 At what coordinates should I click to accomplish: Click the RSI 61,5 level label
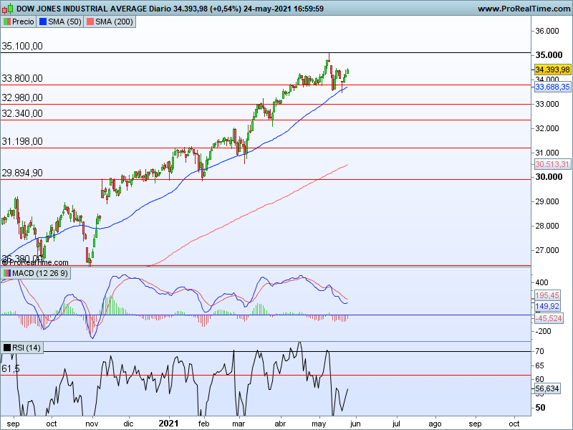[x=11, y=368]
